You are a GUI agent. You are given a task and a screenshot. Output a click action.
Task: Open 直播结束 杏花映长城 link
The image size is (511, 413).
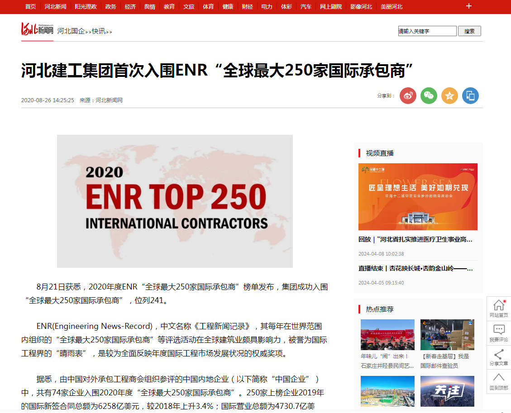click(x=415, y=268)
